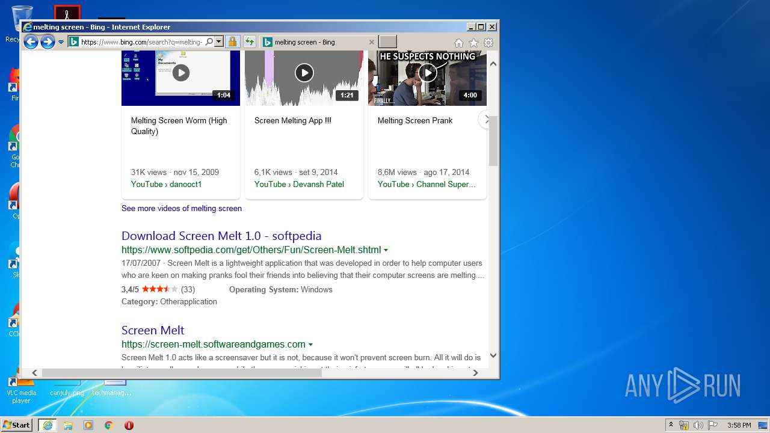Select the Adobe Reader desktop icon
This screenshot has width=770, height=433.
(67, 12)
